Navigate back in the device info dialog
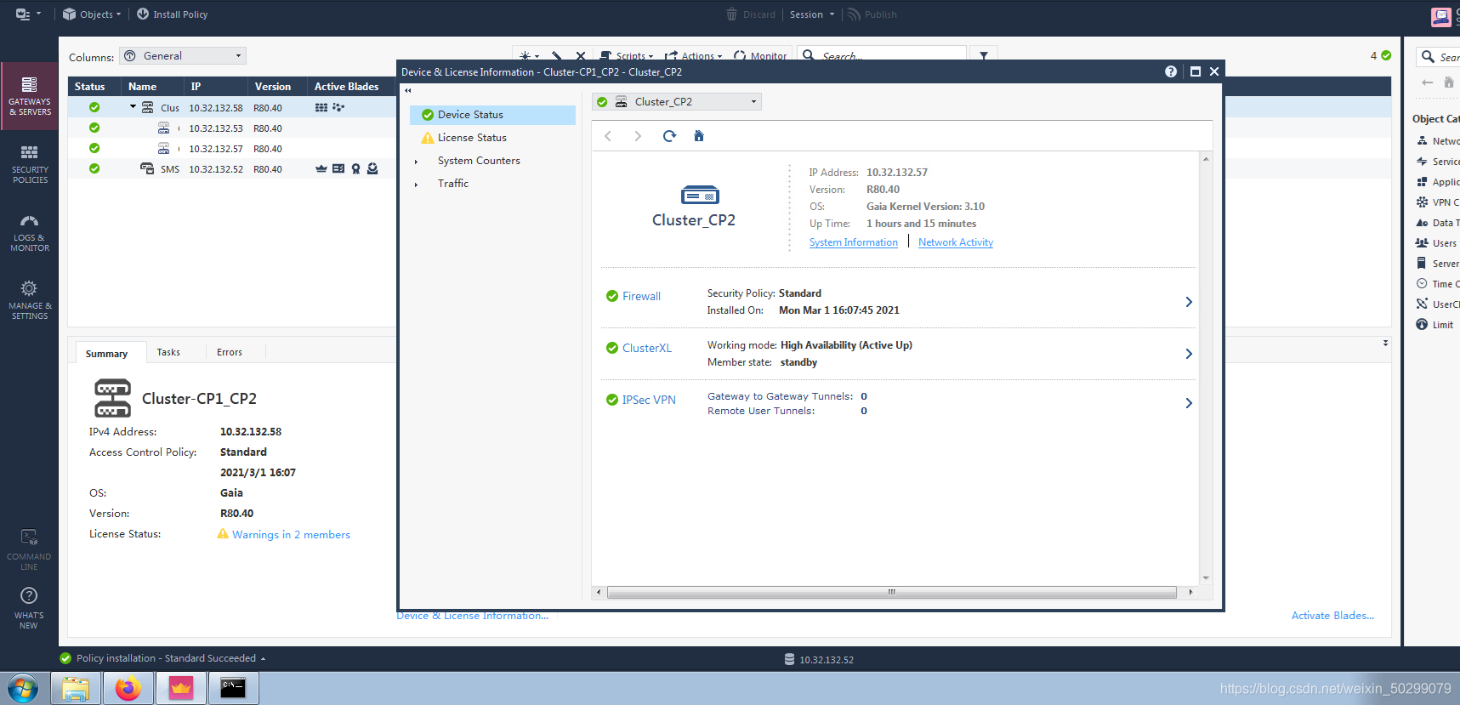The height and width of the screenshot is (705, 1460). (x=608, y=136)
